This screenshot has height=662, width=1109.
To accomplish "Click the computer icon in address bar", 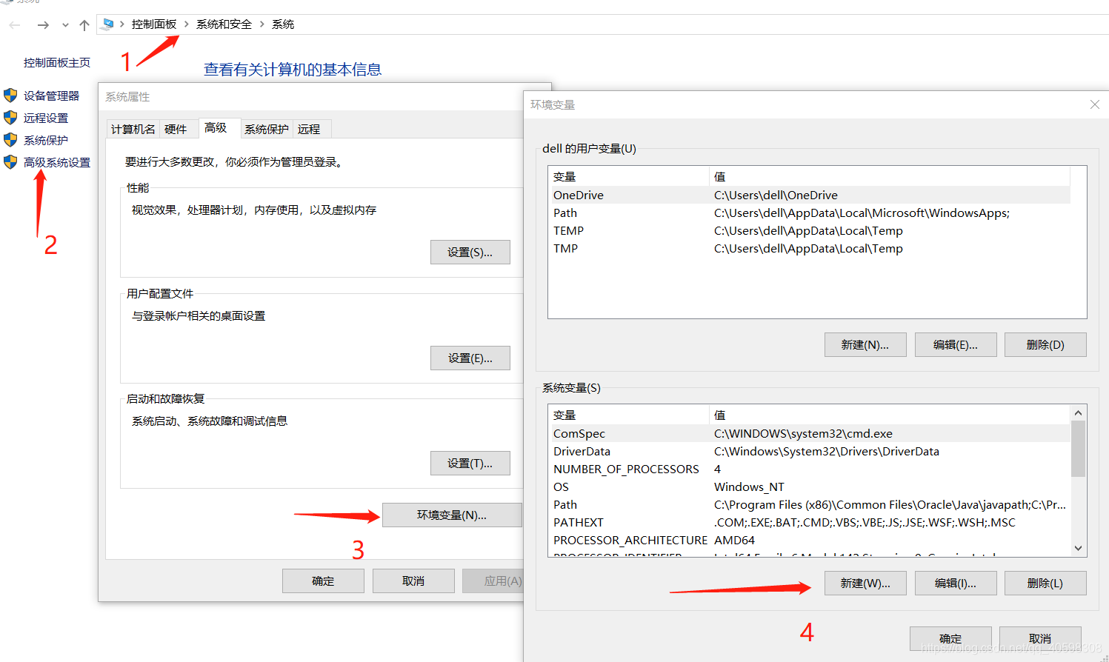I will (x=107, y=24).
